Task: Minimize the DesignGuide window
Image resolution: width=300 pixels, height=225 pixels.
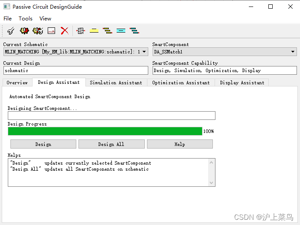Action: pos(251,7)
